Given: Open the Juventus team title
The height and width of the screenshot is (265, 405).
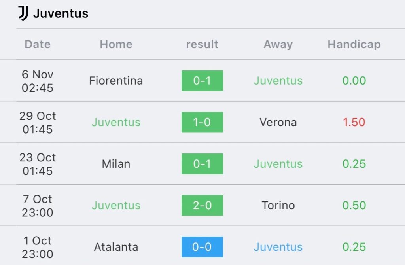Looking at the screenshot, I should tap(61, 13).
